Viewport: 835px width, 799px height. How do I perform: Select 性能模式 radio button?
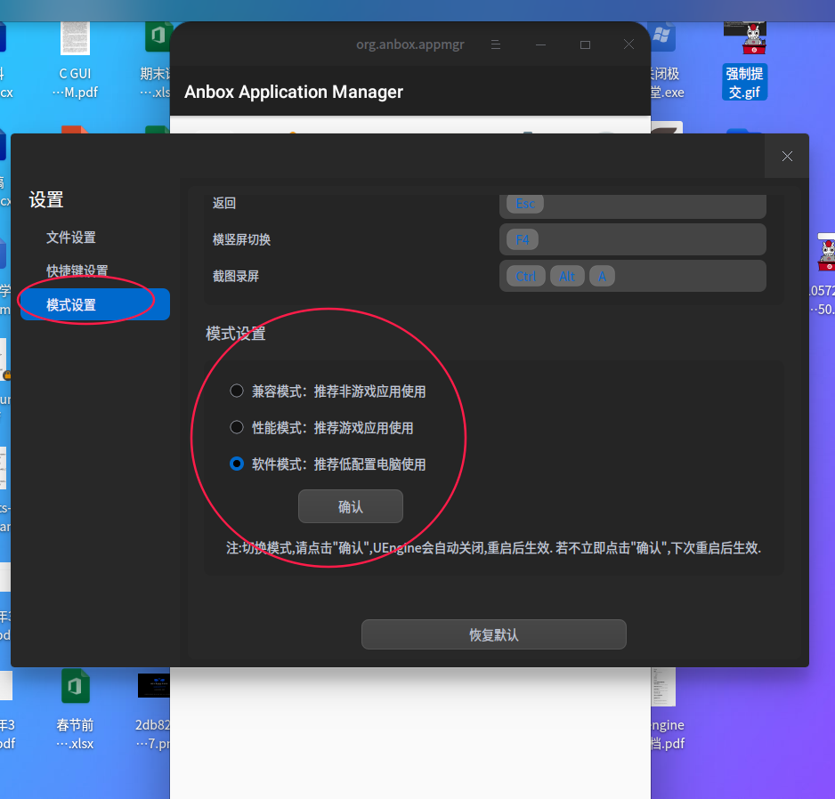(237, 427)
